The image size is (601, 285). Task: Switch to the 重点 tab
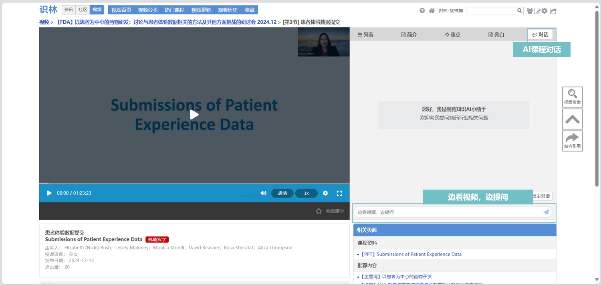coord(453,35)
